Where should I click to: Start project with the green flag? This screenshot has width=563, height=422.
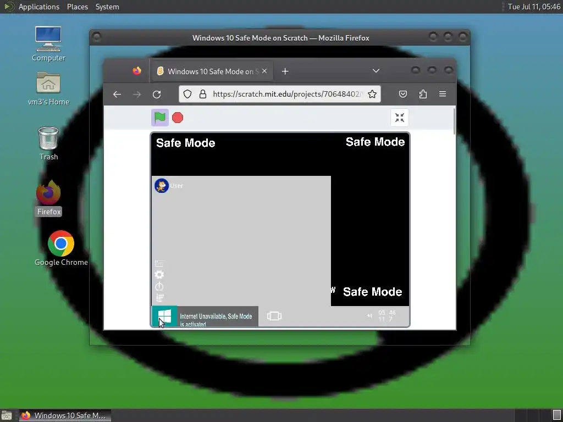(x=160, y=118)
